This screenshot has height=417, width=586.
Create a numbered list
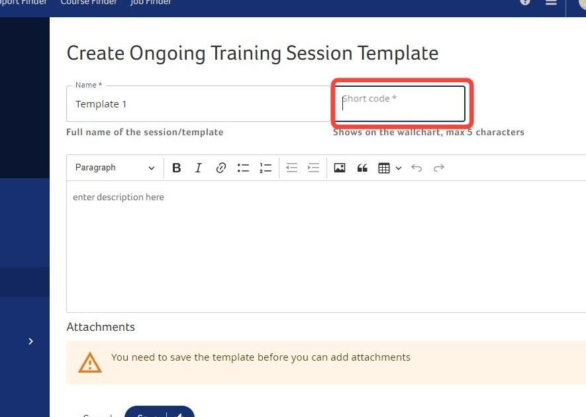pos(266,168)
